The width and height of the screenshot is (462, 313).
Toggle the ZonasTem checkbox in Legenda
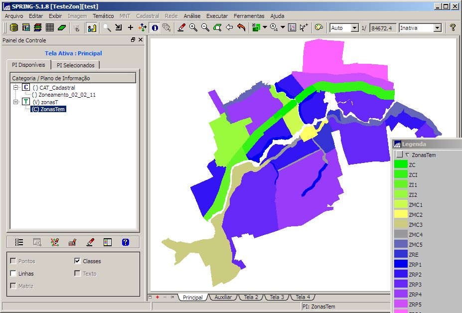(399, 155)
